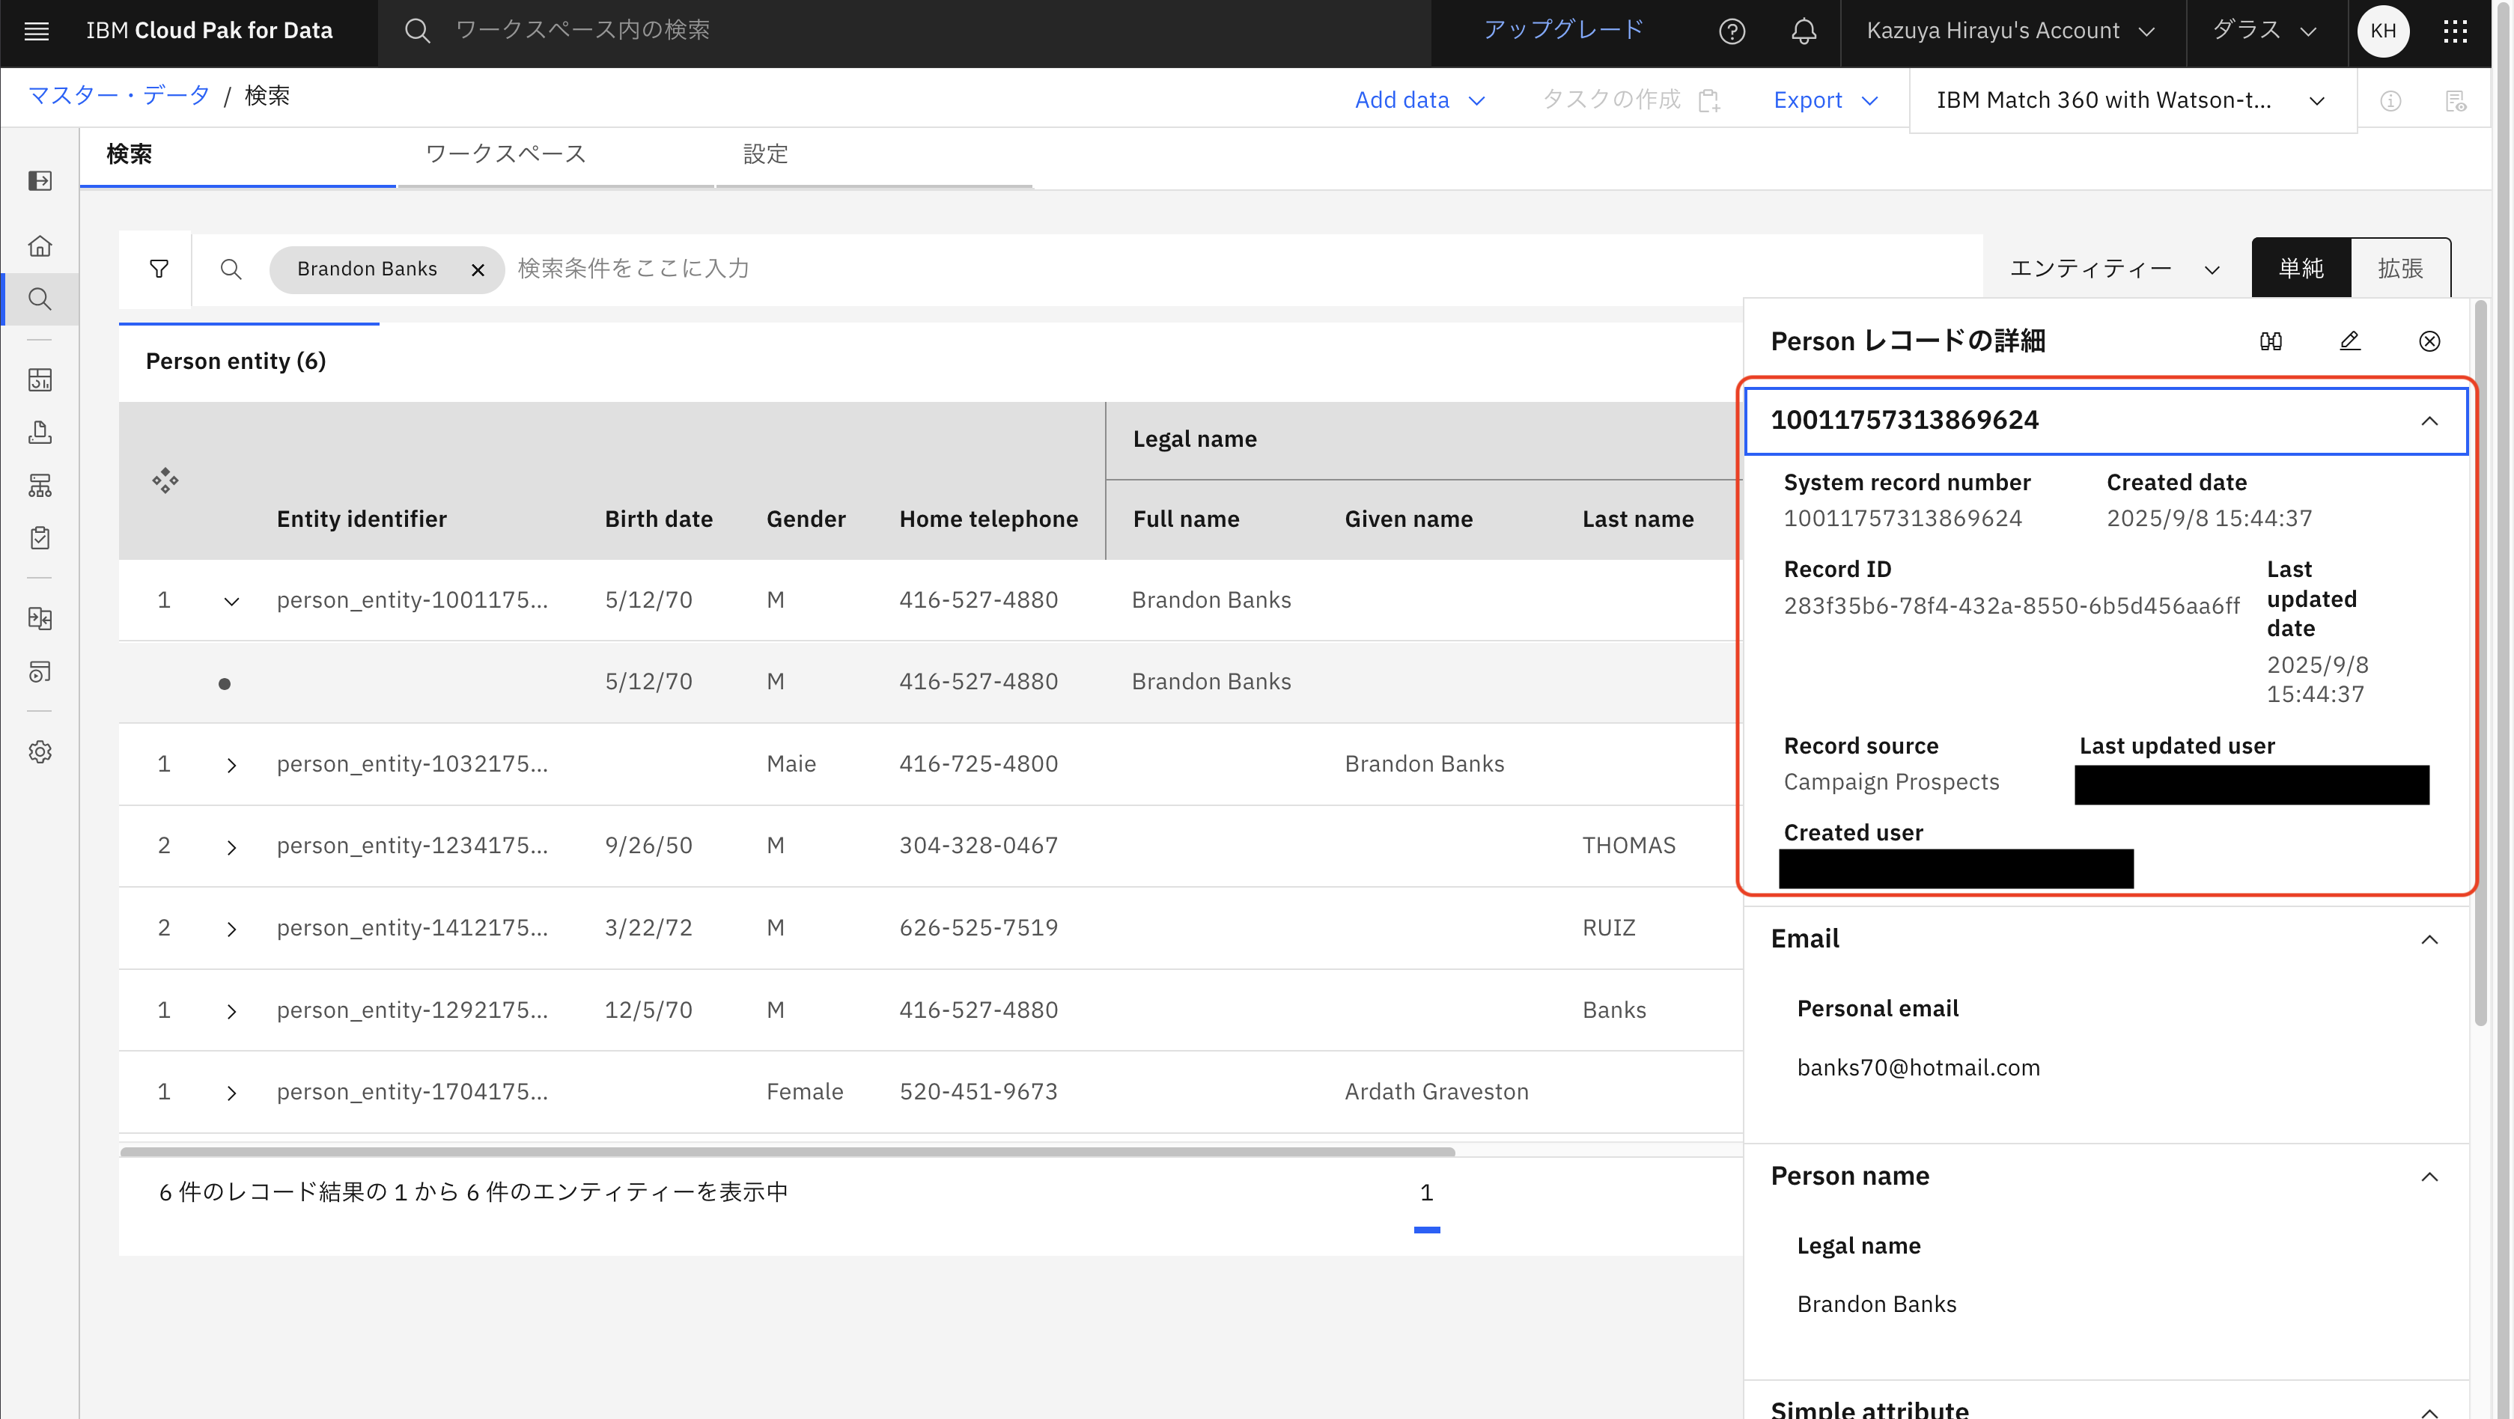This screenshot has height=1419, width=2514.
Task: Edit the Person record with pencil icon
Action: point(2349,341)
